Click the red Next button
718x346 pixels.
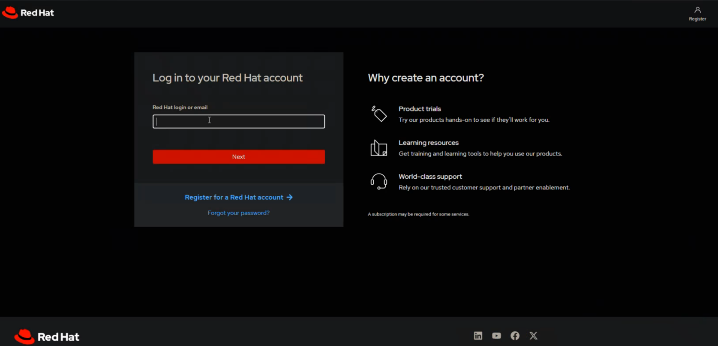[x=239, y=157]
